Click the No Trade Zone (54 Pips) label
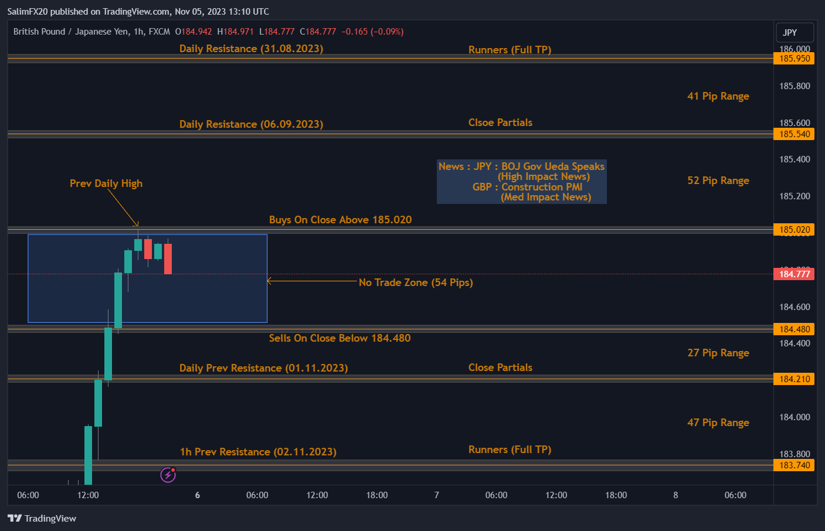This screenshot has width=825, height=531. tap(416, 282)
